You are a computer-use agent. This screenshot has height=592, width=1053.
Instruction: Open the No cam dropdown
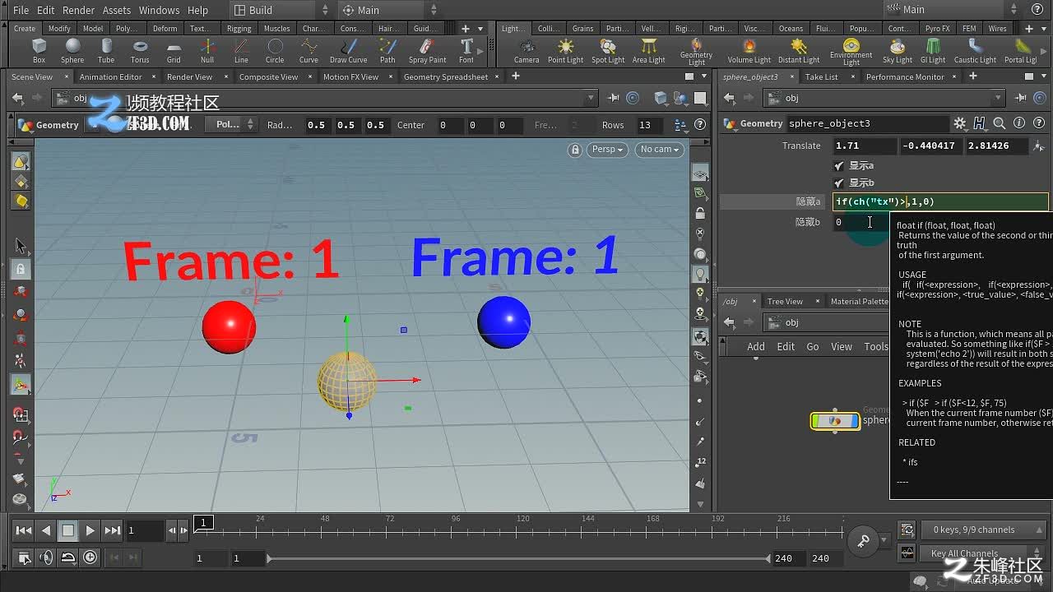[x=660, y=150]
